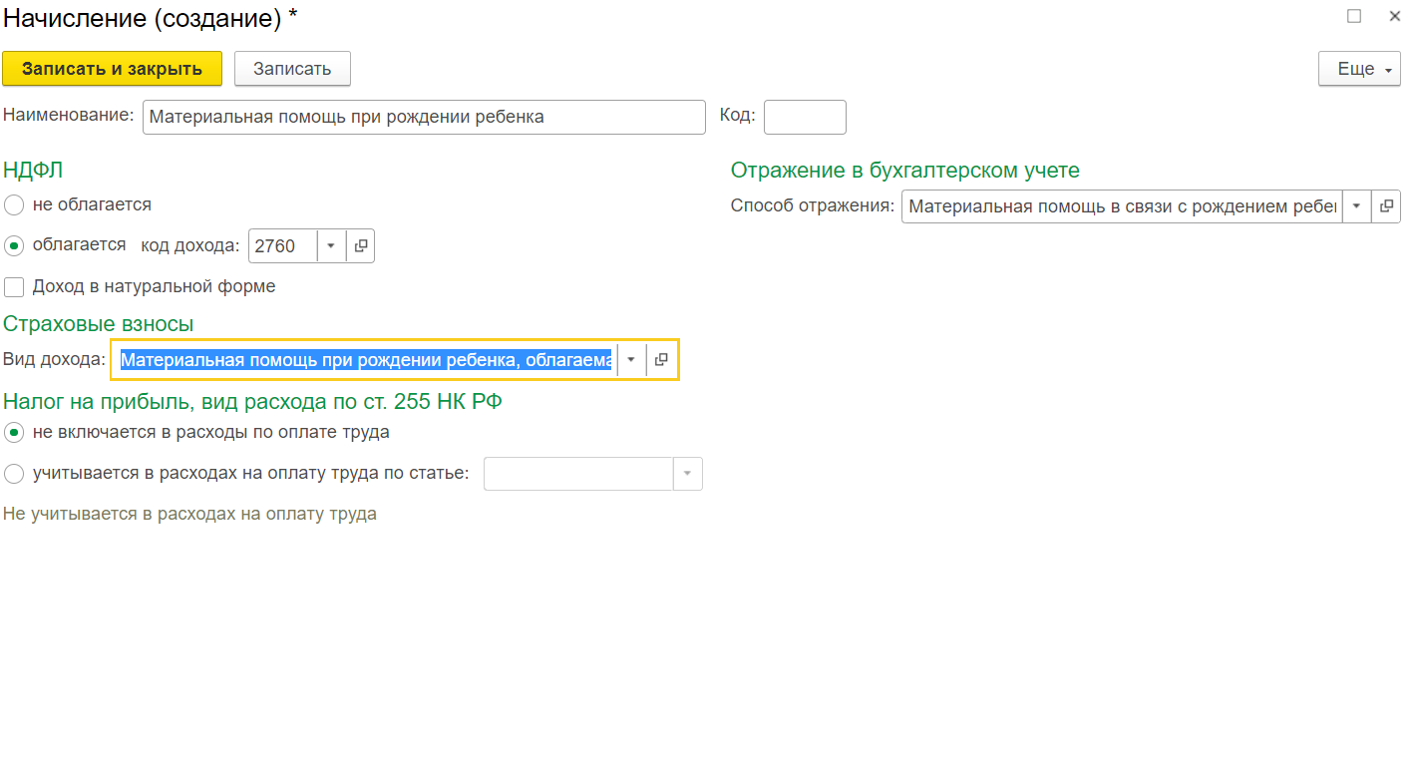Screen dimensions: 1417x780
Task: Select the НДФЛ 'не облагается' radio button
Action: tap(14, 205)
